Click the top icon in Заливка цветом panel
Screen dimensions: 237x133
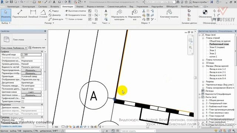point(189,11)
